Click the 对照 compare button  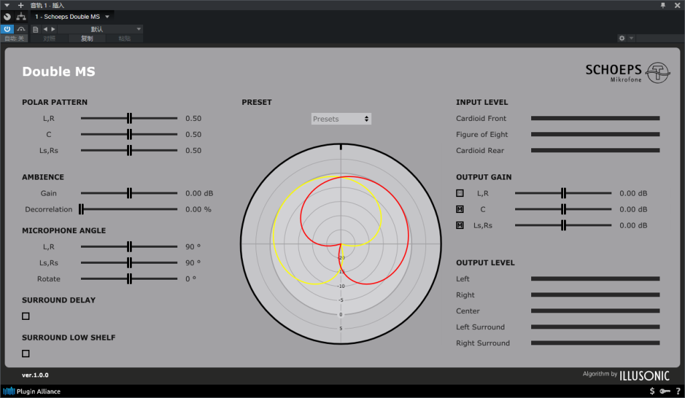pyautogui.click(x=50, y=38)
